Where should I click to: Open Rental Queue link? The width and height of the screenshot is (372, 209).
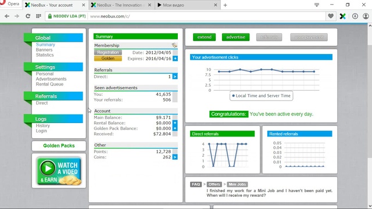pyautogui.click(x=49, y=84)
